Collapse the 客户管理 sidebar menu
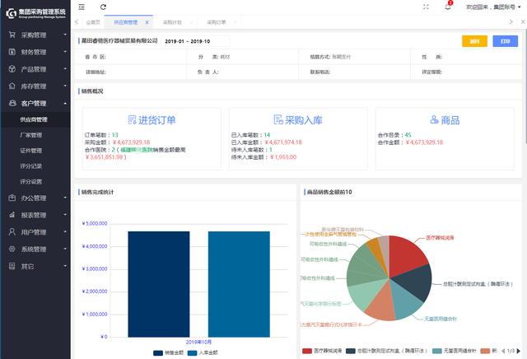The height and width of the screenshot is (359, 527). click(35, 103)
